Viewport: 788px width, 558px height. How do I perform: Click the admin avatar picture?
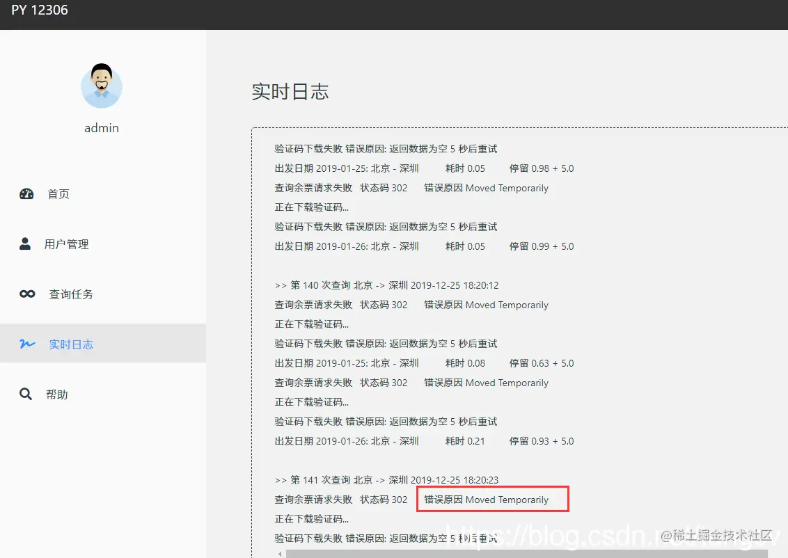(x=102, y=86)
